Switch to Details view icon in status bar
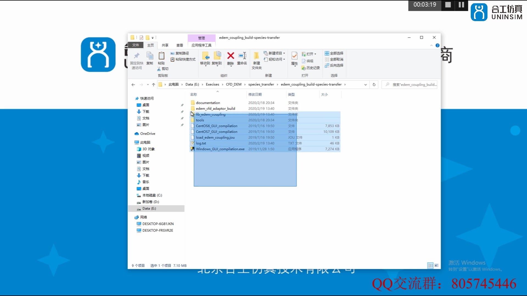This screenshot has width=527, height=296. coord(430,265)
